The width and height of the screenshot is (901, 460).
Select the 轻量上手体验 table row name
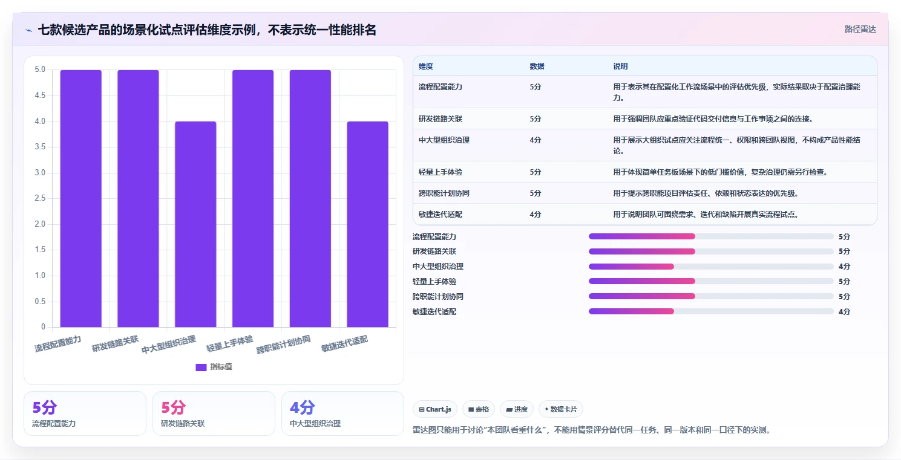[441, 172]
